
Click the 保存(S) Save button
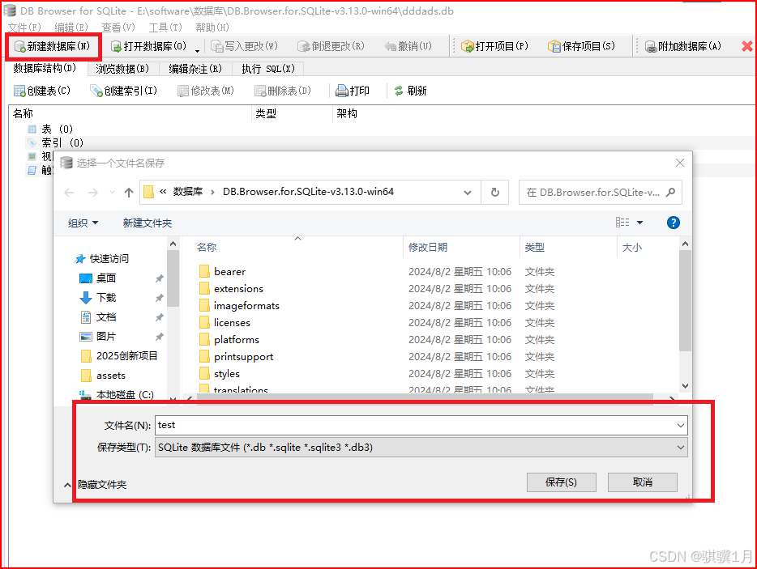(561, 482)
